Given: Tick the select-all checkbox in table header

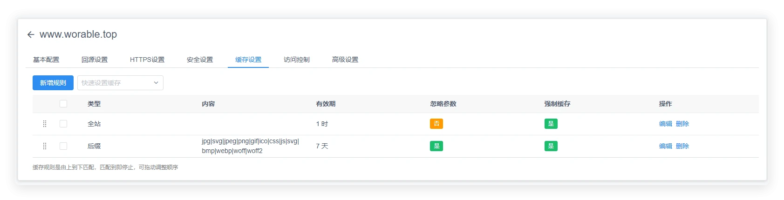Looking at the screenshot, I should coord(63,104).
